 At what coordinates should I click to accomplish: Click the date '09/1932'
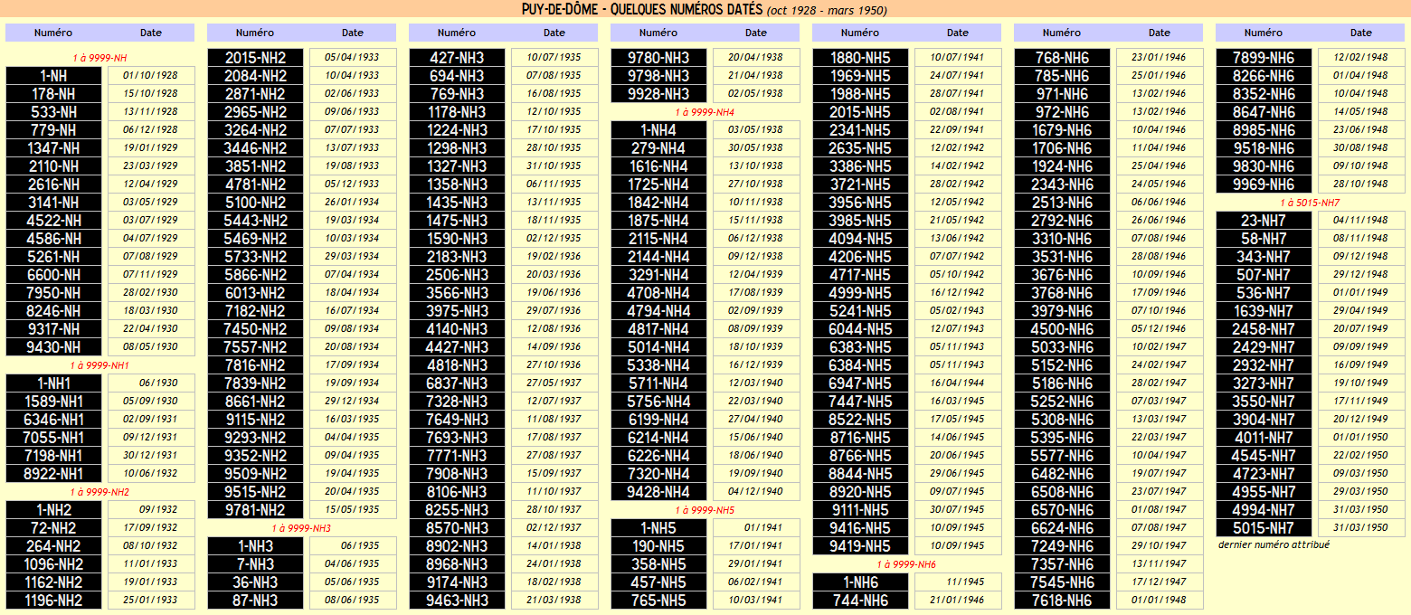pyautogui.click(x=150, y=510)
